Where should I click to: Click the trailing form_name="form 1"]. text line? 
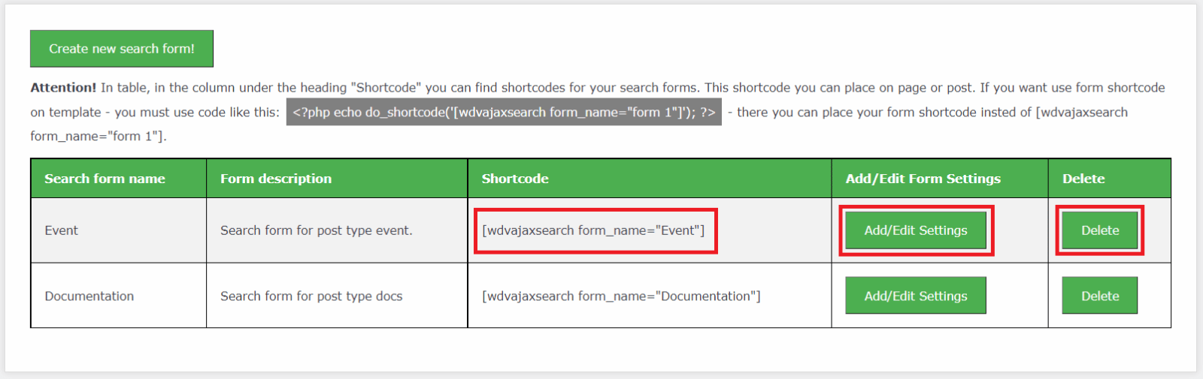tap(98, 136)
